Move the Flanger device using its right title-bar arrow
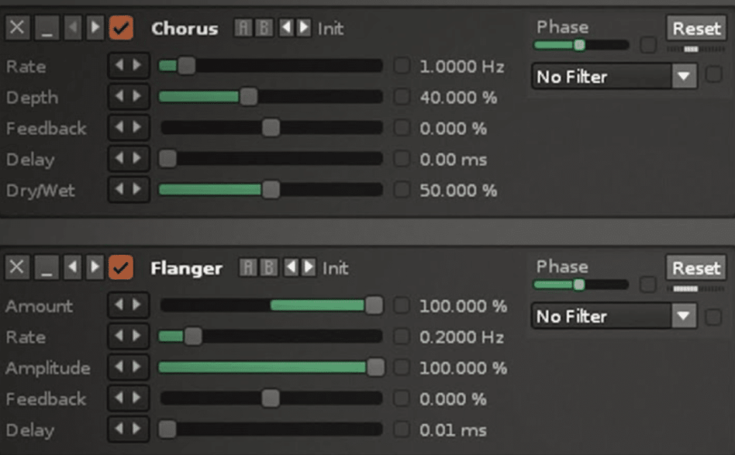Screen dimensions: 735x455 (x=95, y=268)
